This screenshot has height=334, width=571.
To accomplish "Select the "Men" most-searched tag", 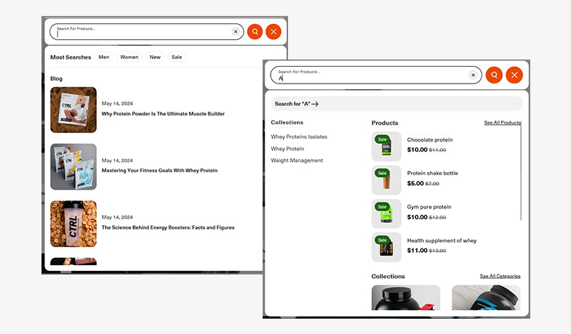I will coord(104,57).
